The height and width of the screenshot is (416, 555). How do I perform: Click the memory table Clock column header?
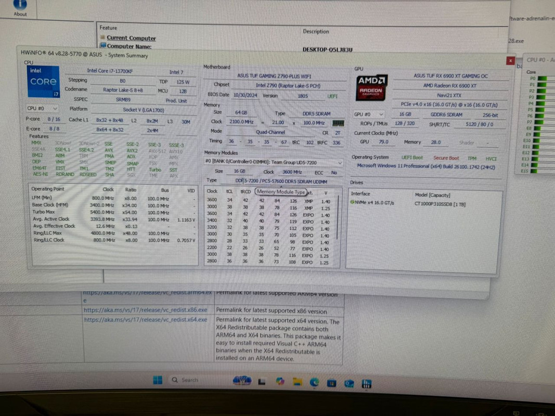coord(212,191)
